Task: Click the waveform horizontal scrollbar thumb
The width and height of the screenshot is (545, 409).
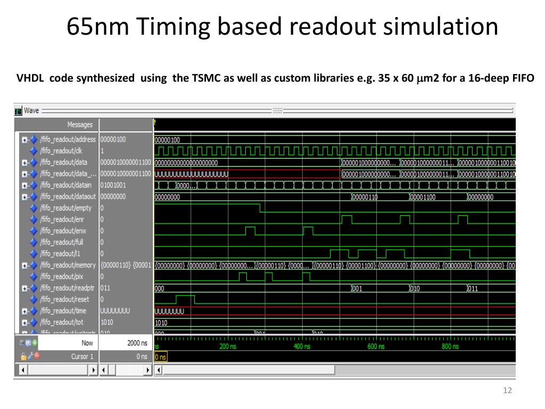Action: coord(249,370)
